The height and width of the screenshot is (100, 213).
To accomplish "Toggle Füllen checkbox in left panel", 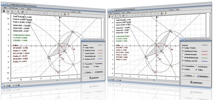I will 94,66.
